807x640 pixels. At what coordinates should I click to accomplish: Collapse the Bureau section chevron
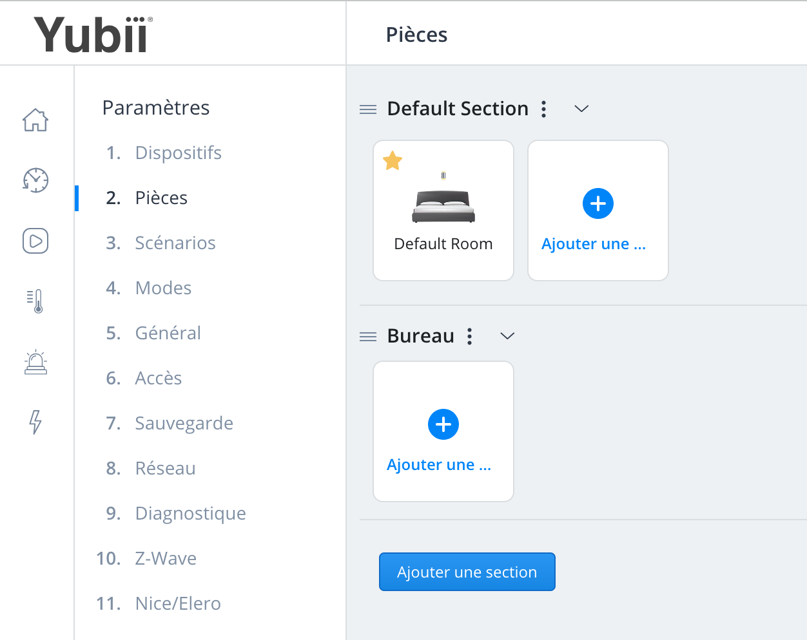click(x=507, y=336)
